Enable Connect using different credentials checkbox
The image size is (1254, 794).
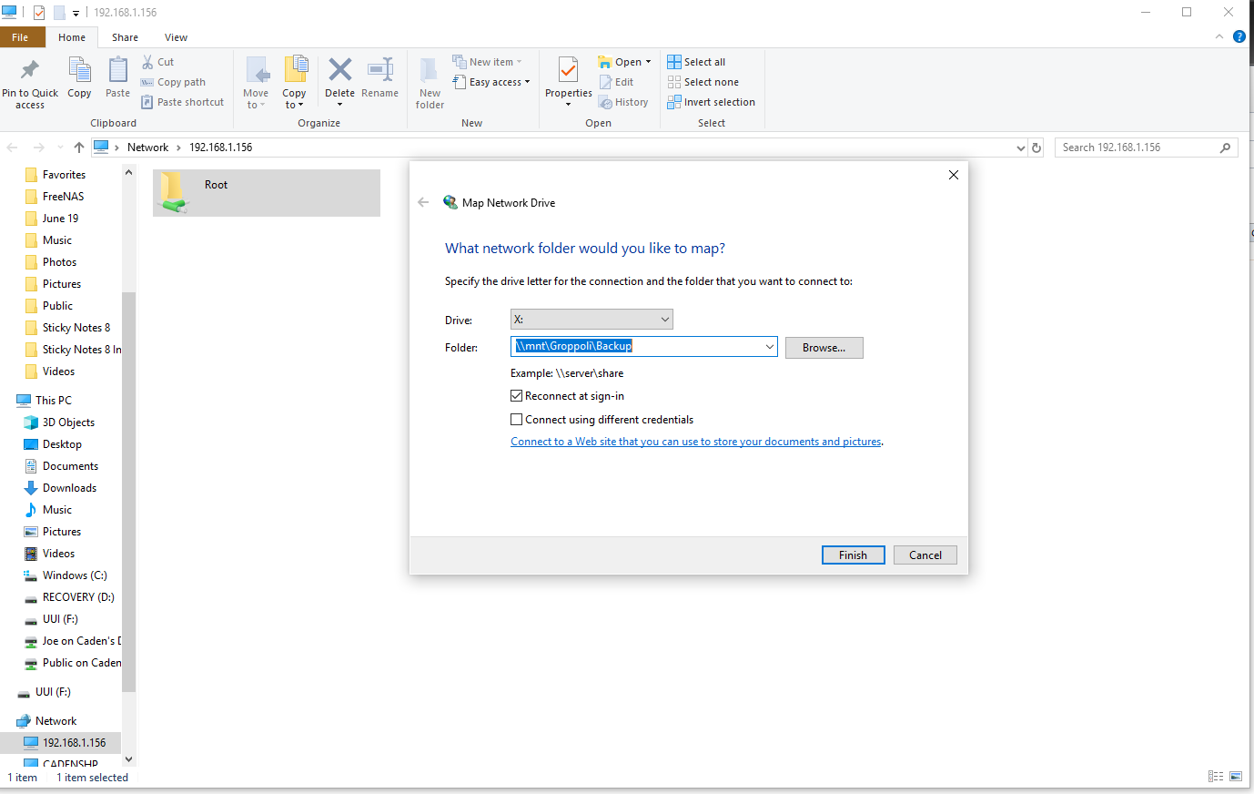(x=517, y=420)
